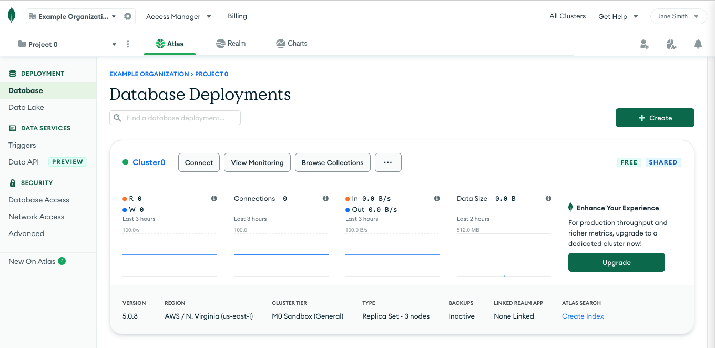Open the cluster more options ellipsis button
This screenshot has width=715, height=348.
388,162
